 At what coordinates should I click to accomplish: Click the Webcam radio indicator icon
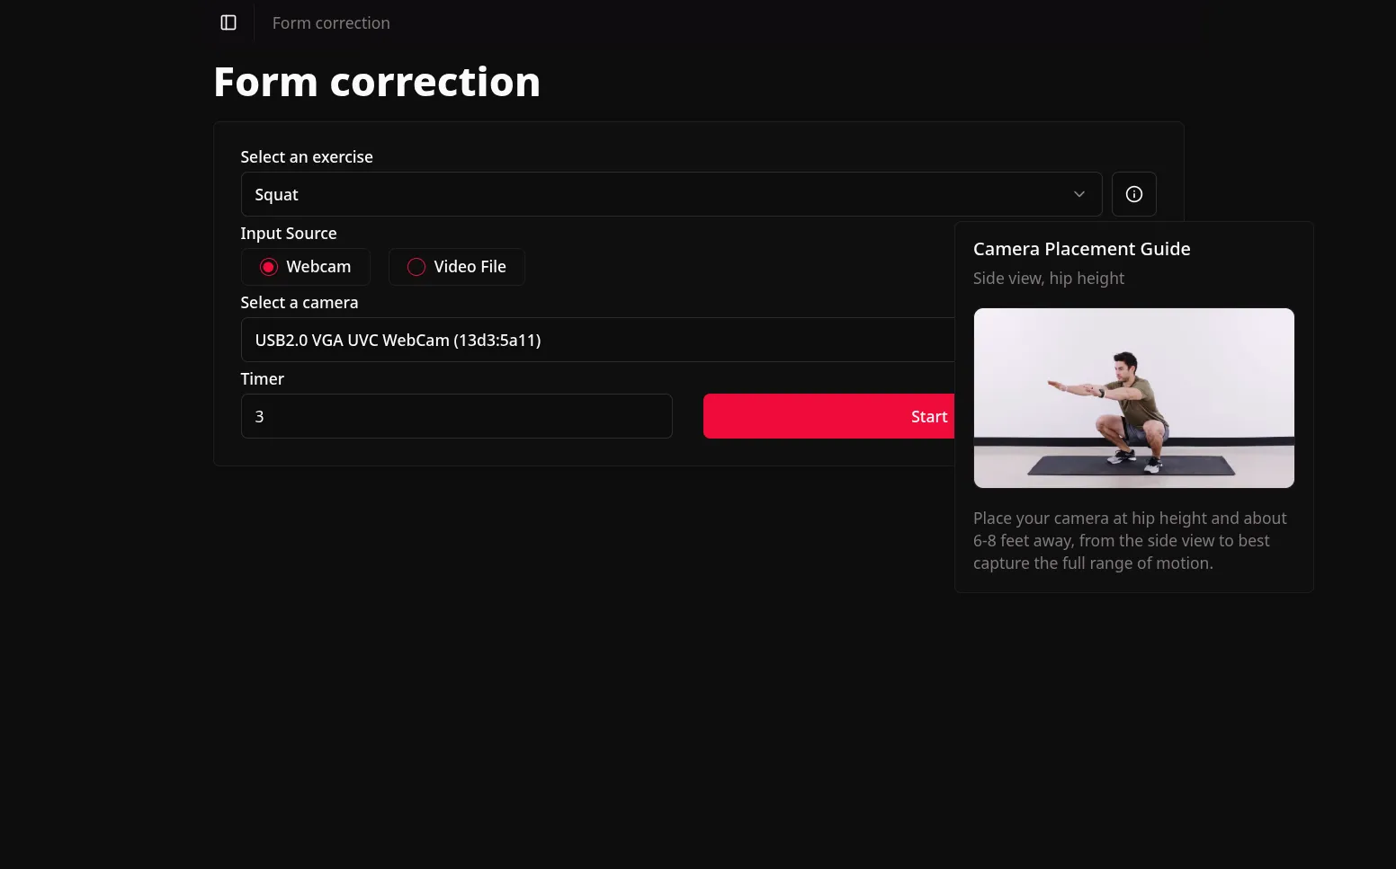(269, 266)
